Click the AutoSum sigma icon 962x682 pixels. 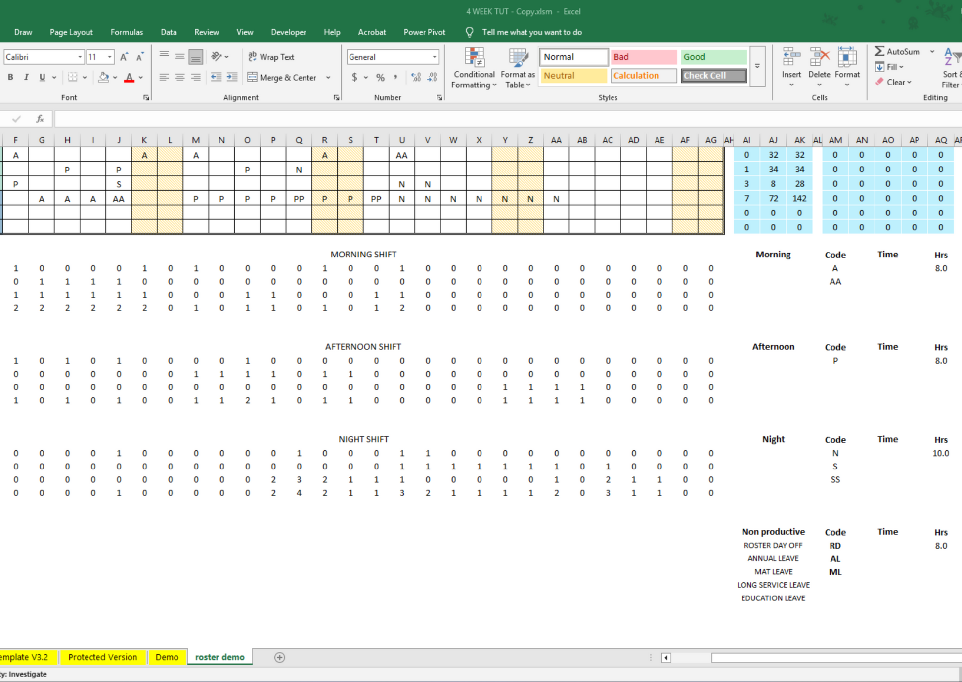click(x=879, y=51)
